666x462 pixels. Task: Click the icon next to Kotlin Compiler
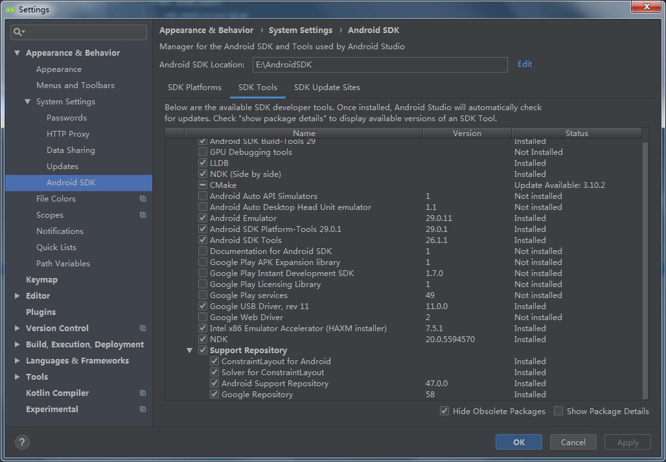(x=142, y=393)
